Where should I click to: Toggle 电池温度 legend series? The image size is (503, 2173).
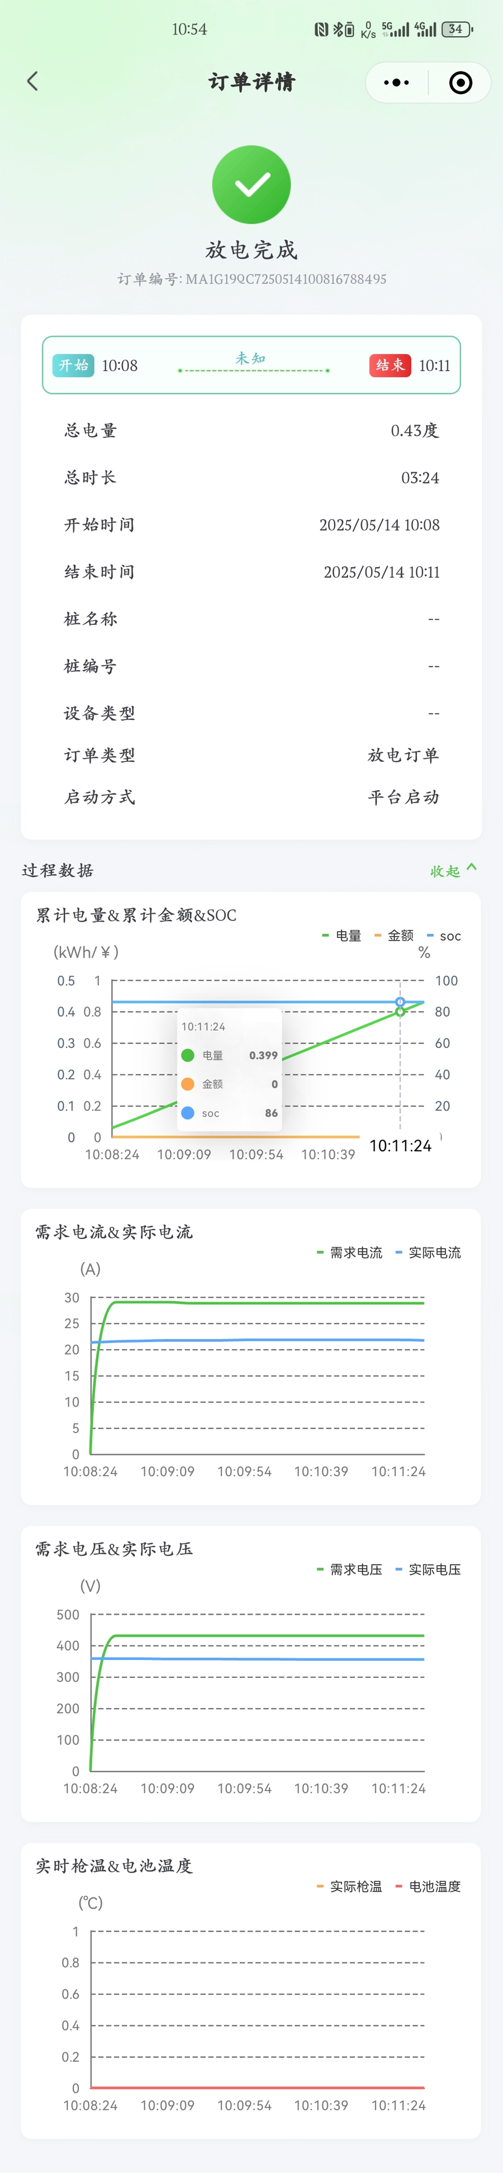point(429,1887)
